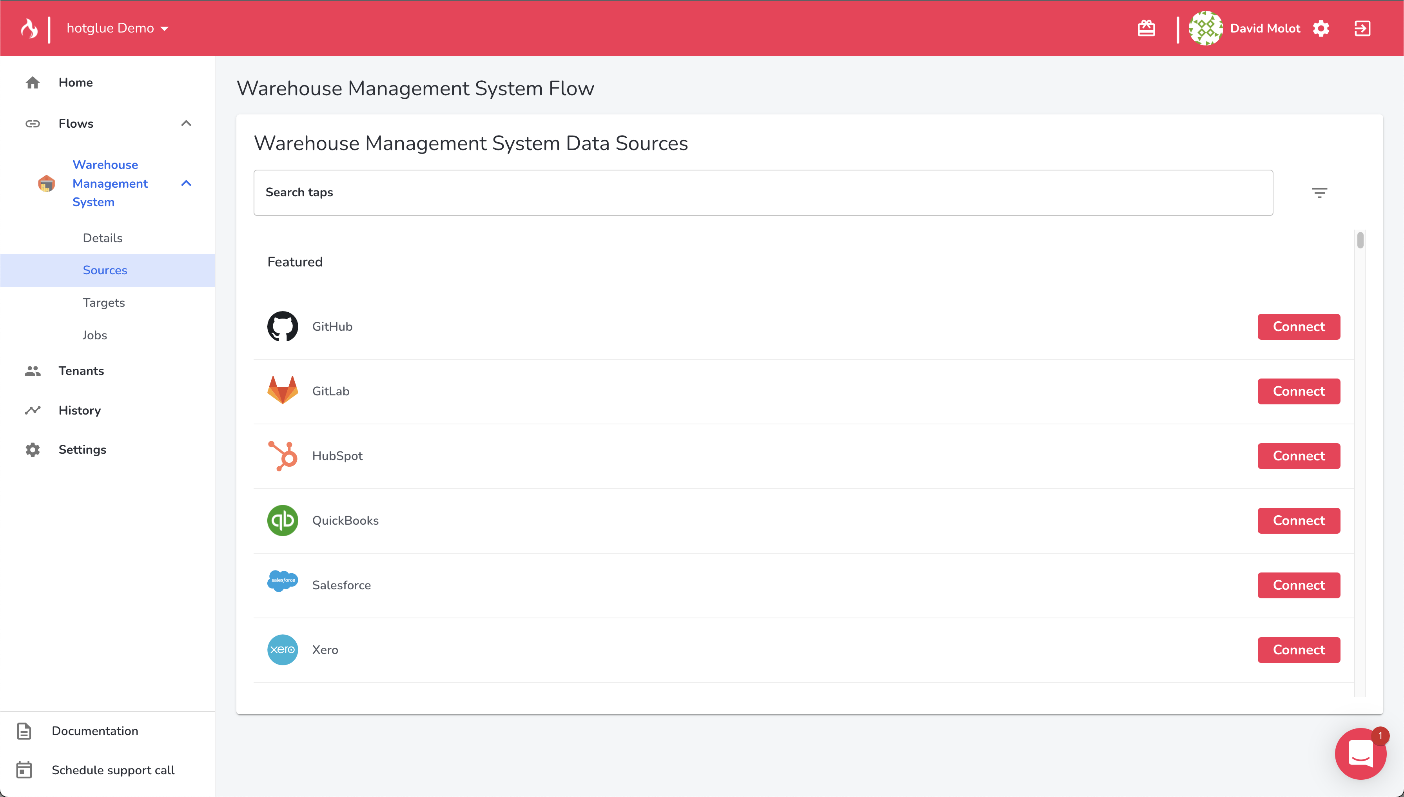Screen dimensions: 1404x797
Task: Click the logout icon
Action: (1362, 29)
